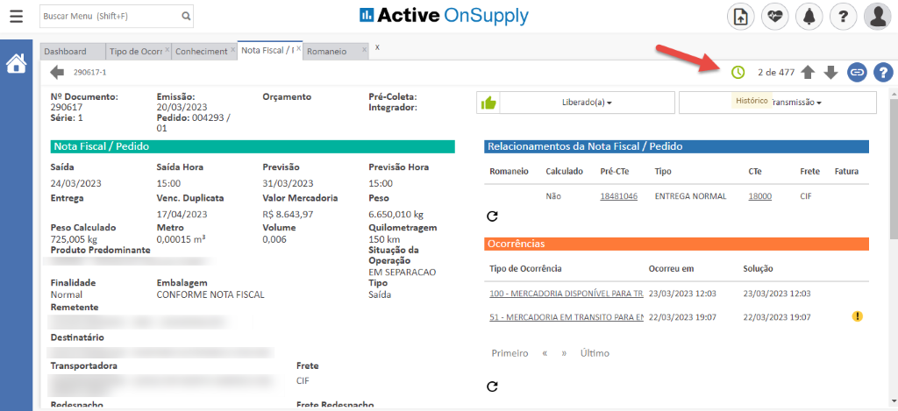The width and height of the screenshot is (898, 411).
Task: Click the Último pagination link
Action: [x=595, y=353]
